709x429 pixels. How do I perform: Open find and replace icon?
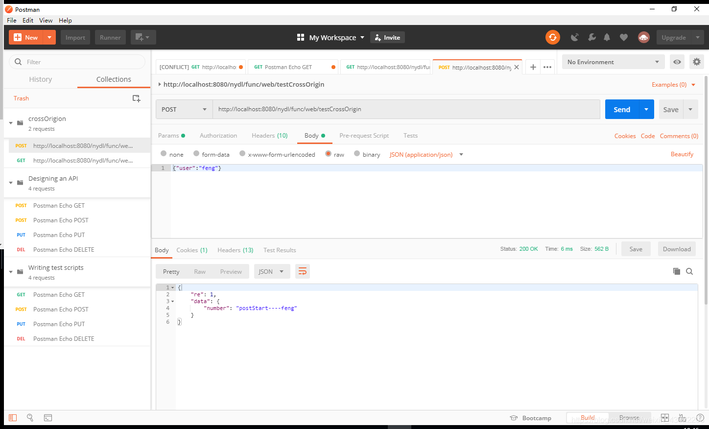tap(30, 418)
